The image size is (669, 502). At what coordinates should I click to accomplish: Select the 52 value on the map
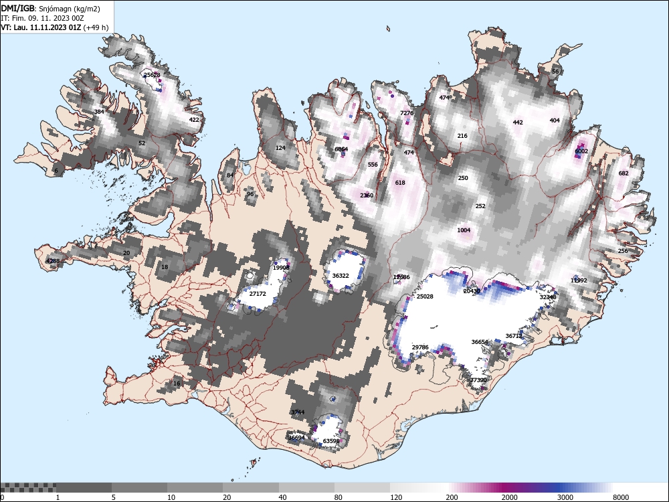142,143
